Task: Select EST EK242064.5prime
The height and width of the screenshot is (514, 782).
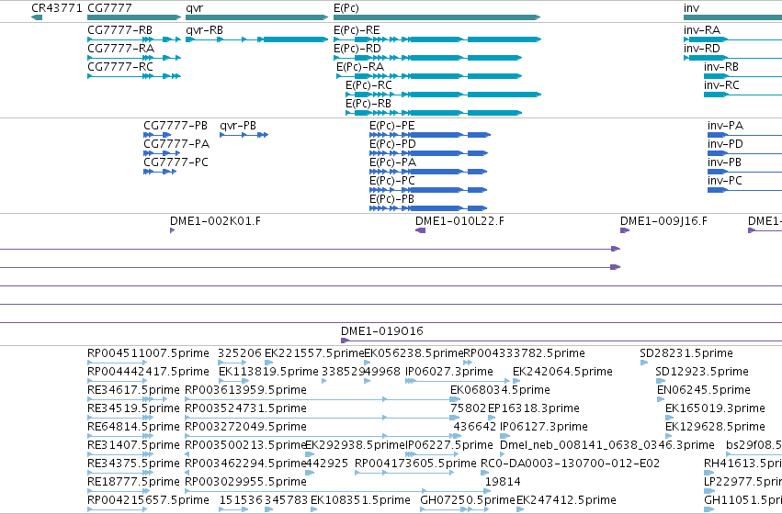Action: (x=562, y=373)
